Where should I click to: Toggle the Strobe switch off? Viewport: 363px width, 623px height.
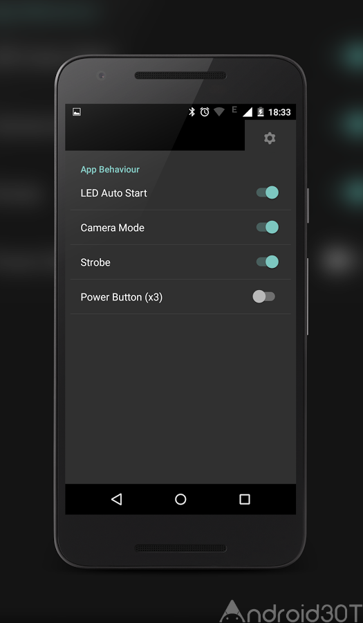point(268,262)
